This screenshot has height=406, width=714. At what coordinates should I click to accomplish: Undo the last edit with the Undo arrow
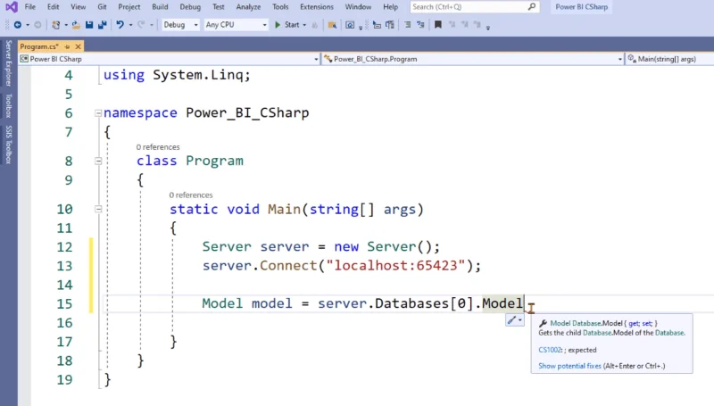pyautogui.click(x=120, y=25)
